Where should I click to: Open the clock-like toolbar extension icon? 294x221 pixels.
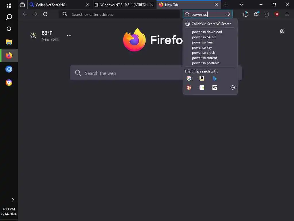coord(246,14)
